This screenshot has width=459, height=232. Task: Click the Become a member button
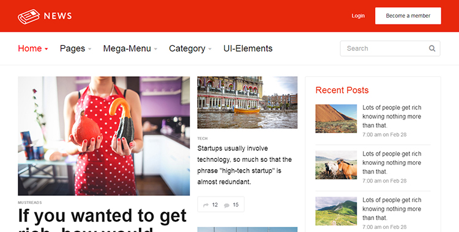(x=408, y=16)
